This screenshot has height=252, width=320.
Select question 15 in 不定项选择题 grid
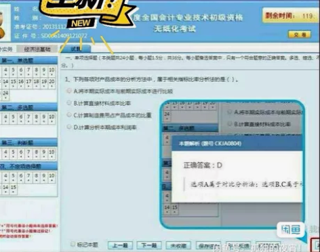[x=14, y=189]
